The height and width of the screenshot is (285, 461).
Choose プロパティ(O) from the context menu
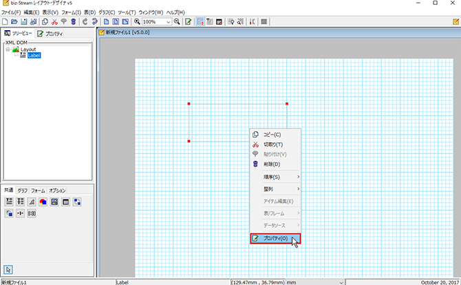pyautogui.click(x=275, y=238)
